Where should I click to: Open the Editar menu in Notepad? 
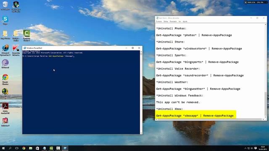[x=166, y=21]
